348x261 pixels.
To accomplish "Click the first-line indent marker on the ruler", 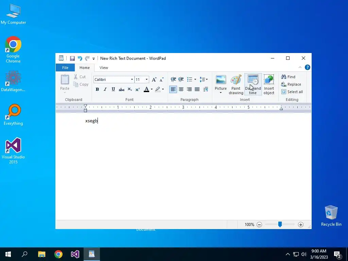I will click(85, 106).
